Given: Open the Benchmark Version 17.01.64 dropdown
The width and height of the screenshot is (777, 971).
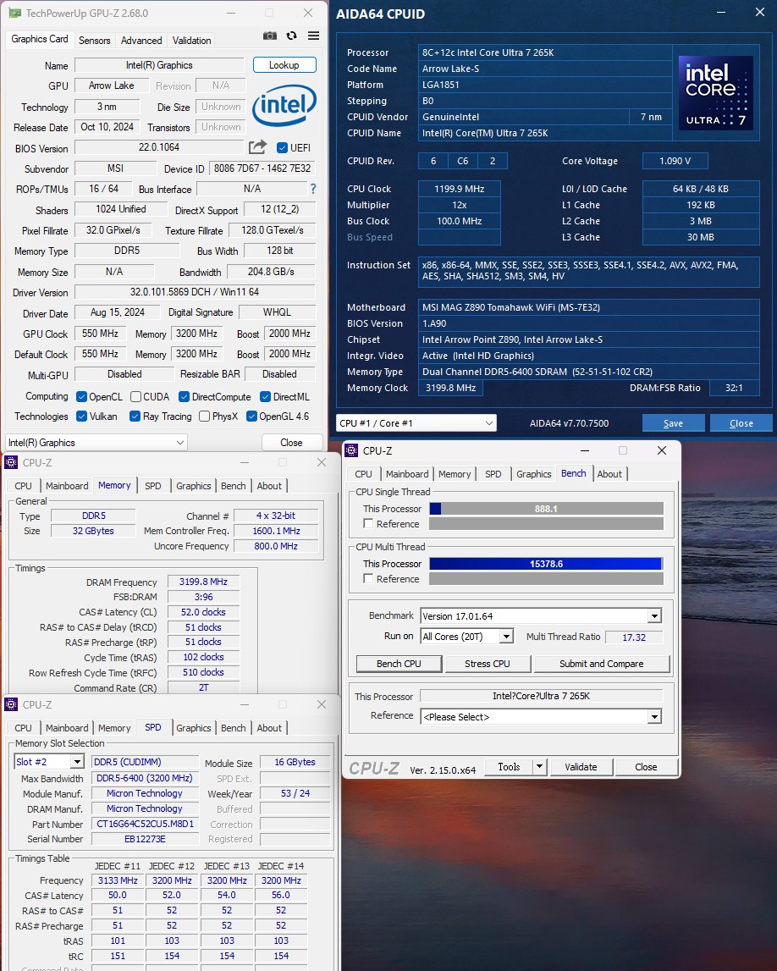Looking at the screenshot, I should pyautogui.click(x=541, y=616).
